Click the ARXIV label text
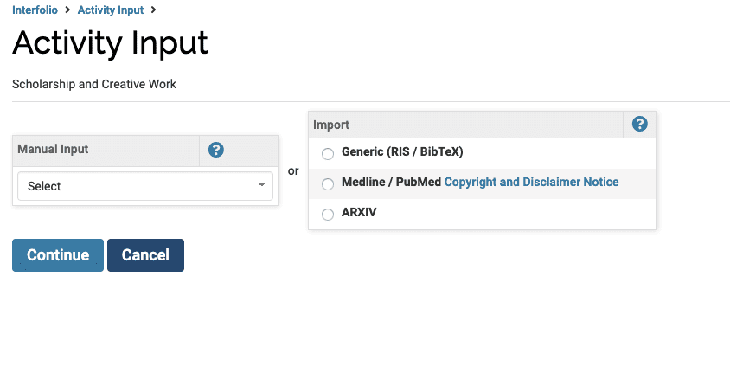Screen dimensions: 730x373 click(x=359, y=212)
